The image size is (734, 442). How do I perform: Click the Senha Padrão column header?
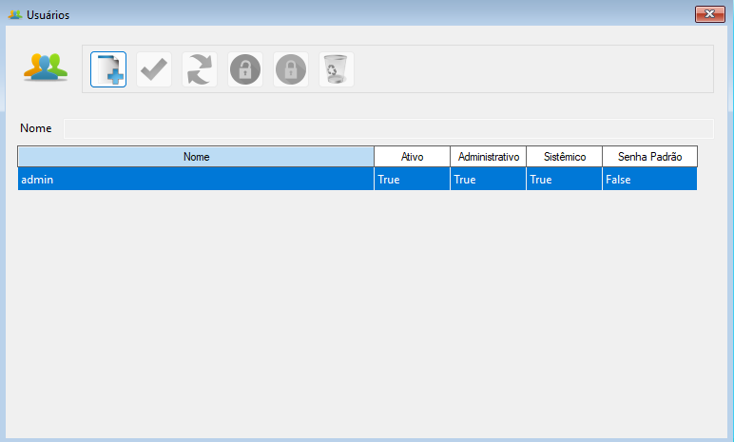coord(649,157)
